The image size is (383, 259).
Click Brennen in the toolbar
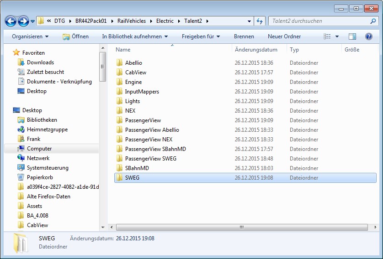point(244,36)
